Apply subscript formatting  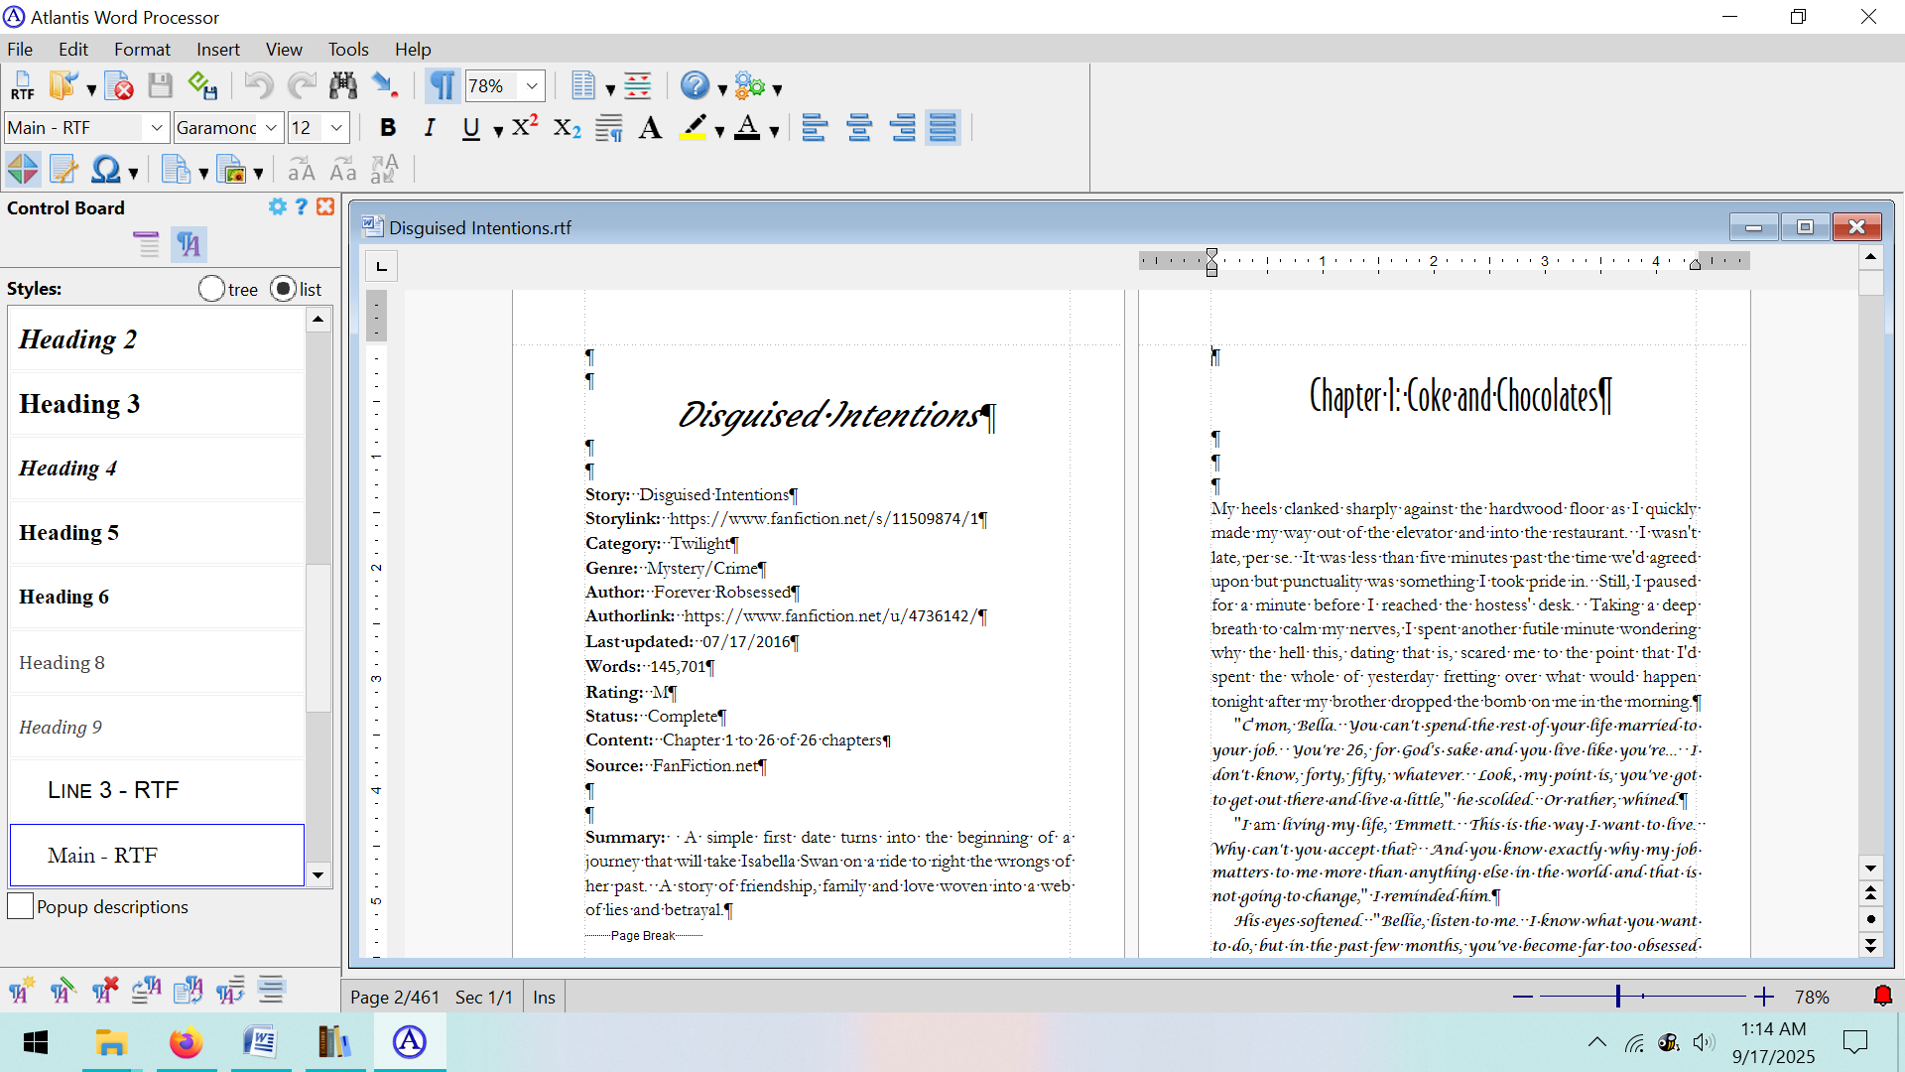coord(568,128)
